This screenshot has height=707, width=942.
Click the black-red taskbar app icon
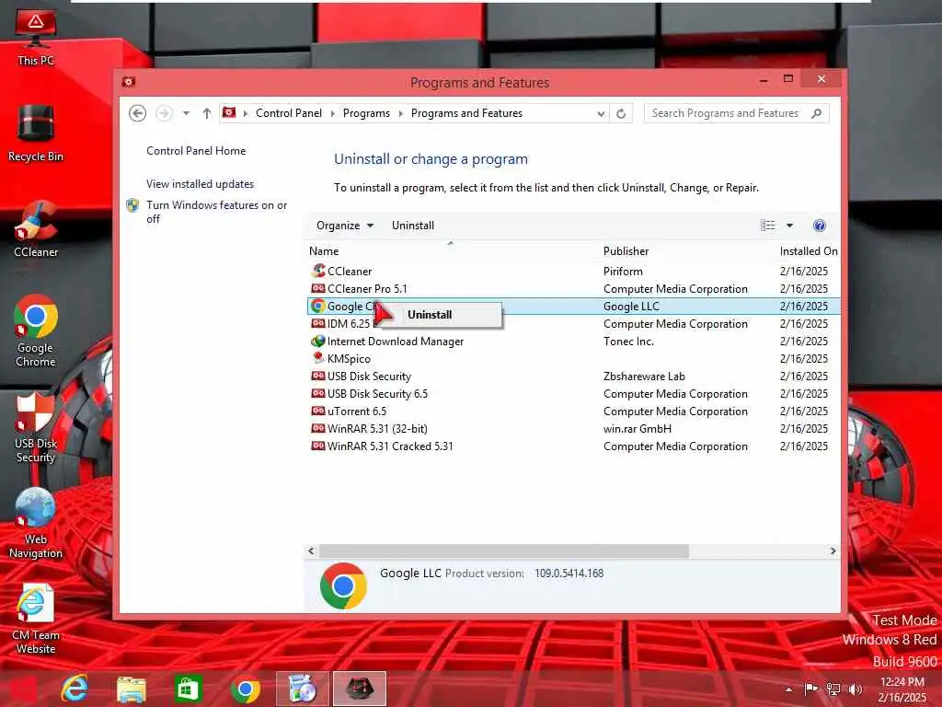point(360,689)
